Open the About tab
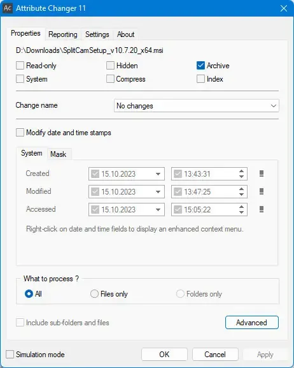Screen dimensions: 294x368 coord(125,34)
